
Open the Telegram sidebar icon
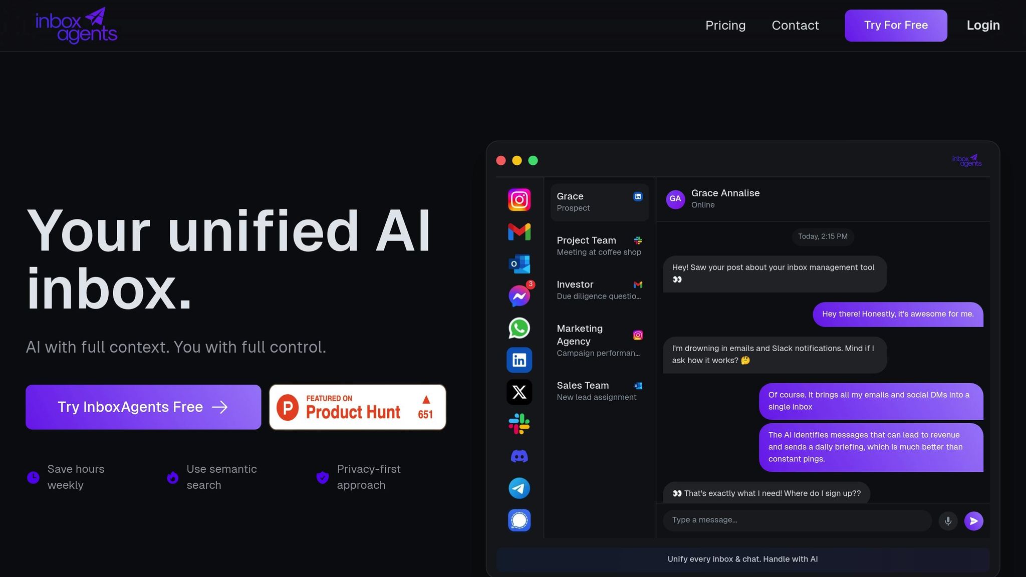(519, 488)
